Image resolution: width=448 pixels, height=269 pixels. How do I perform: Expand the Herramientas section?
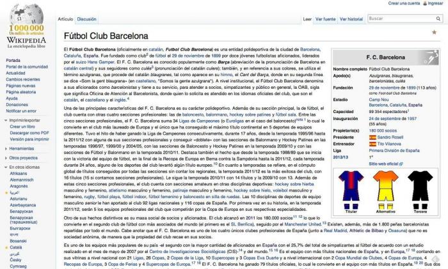coord(6,149)
